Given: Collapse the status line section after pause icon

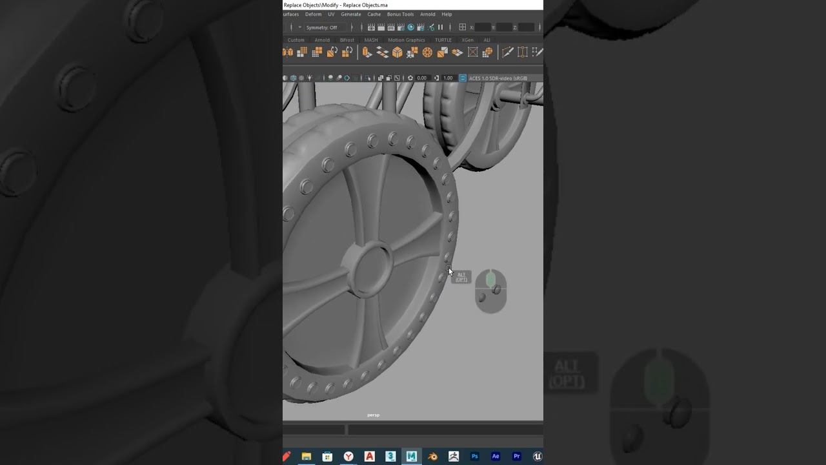Looking at the screenshot, I should pos(450,27).
